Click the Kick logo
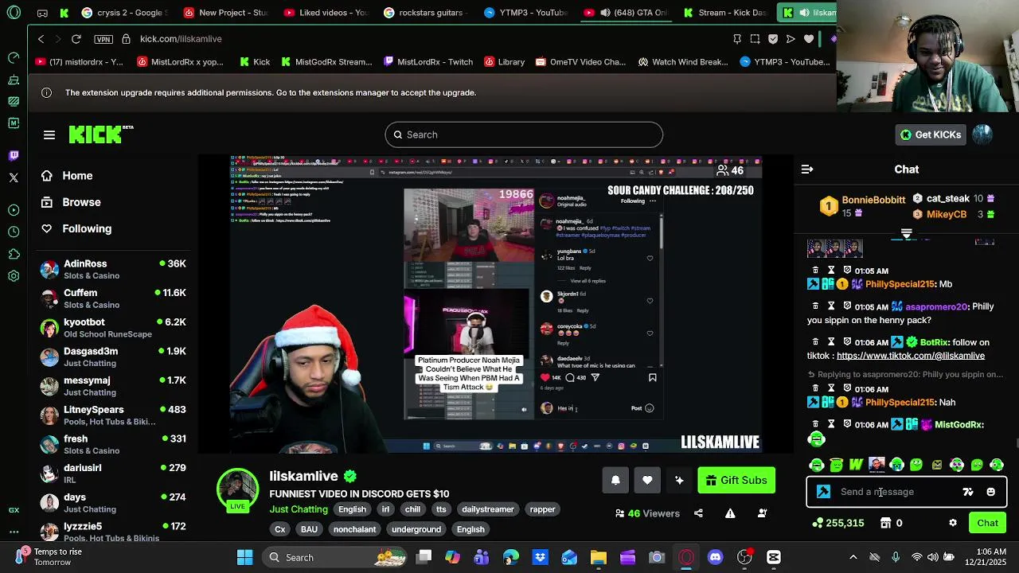This screenshot has height=573, width=1019. point(100,134)
